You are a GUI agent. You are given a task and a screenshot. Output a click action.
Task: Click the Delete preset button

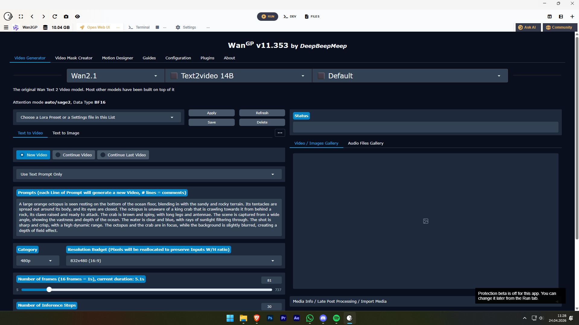pyautogui.click(x=262, y=122)
